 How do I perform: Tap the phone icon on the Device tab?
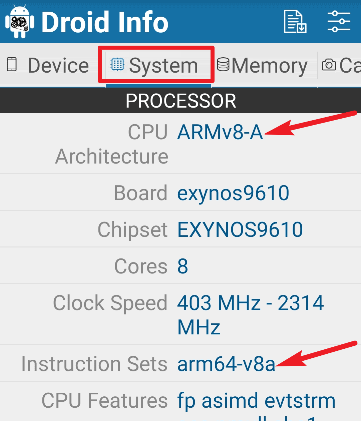[11, 65]
